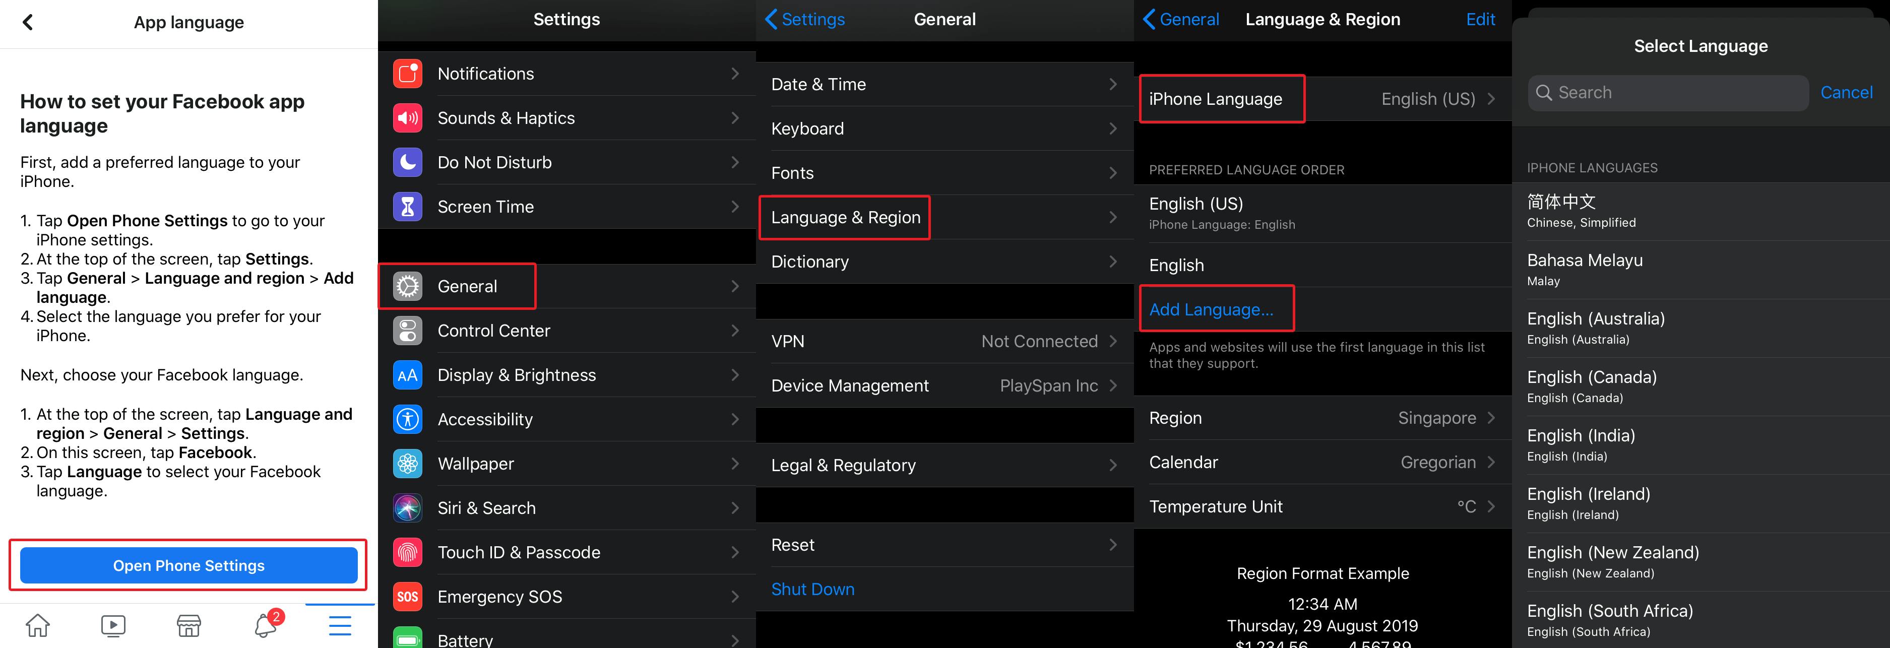Go back to General from Language & Region
The height and width of the screenshot is (648, 1890).
(x=1180, y=20)
